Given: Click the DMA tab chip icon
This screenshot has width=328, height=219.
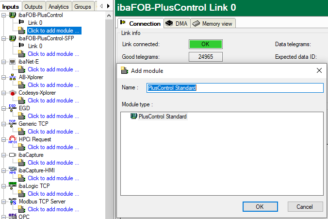Looking at the screenshot, I should 169,23.
